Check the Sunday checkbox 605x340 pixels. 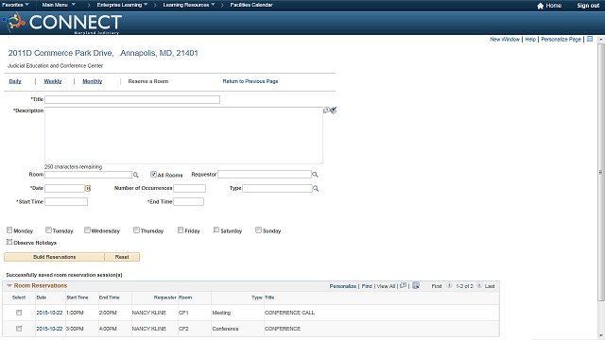pos(258,230)
